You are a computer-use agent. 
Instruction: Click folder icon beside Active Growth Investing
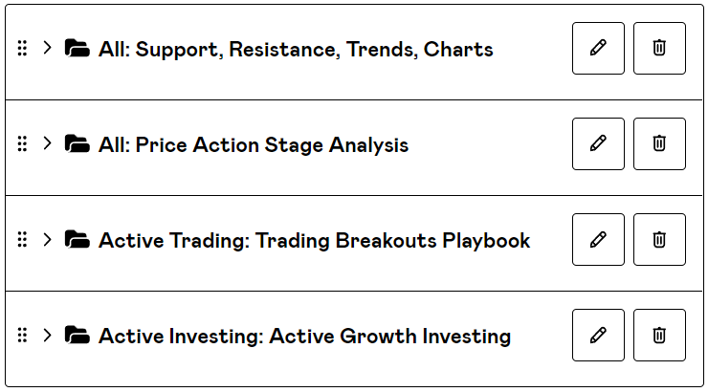coord(77,336)
